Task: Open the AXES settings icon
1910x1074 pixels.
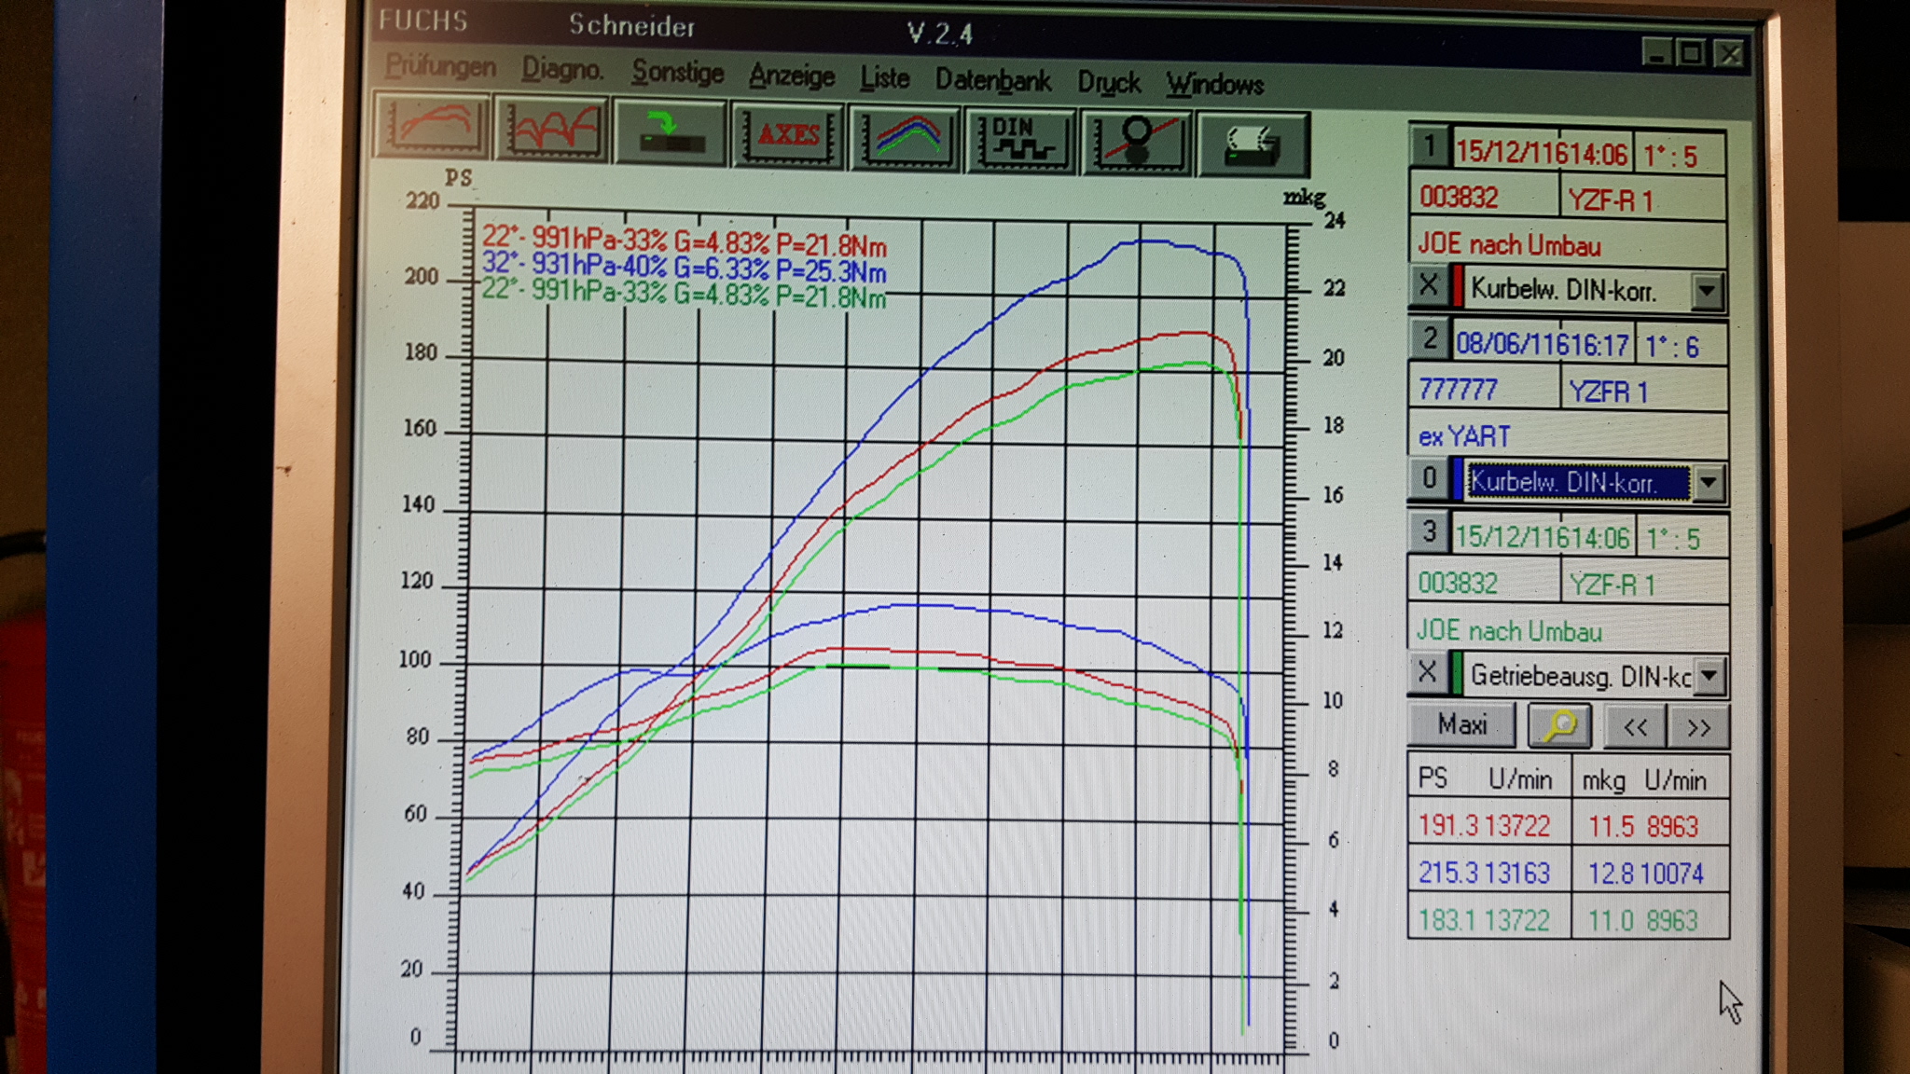Action: pyautogui.click(x=789, y=136)
